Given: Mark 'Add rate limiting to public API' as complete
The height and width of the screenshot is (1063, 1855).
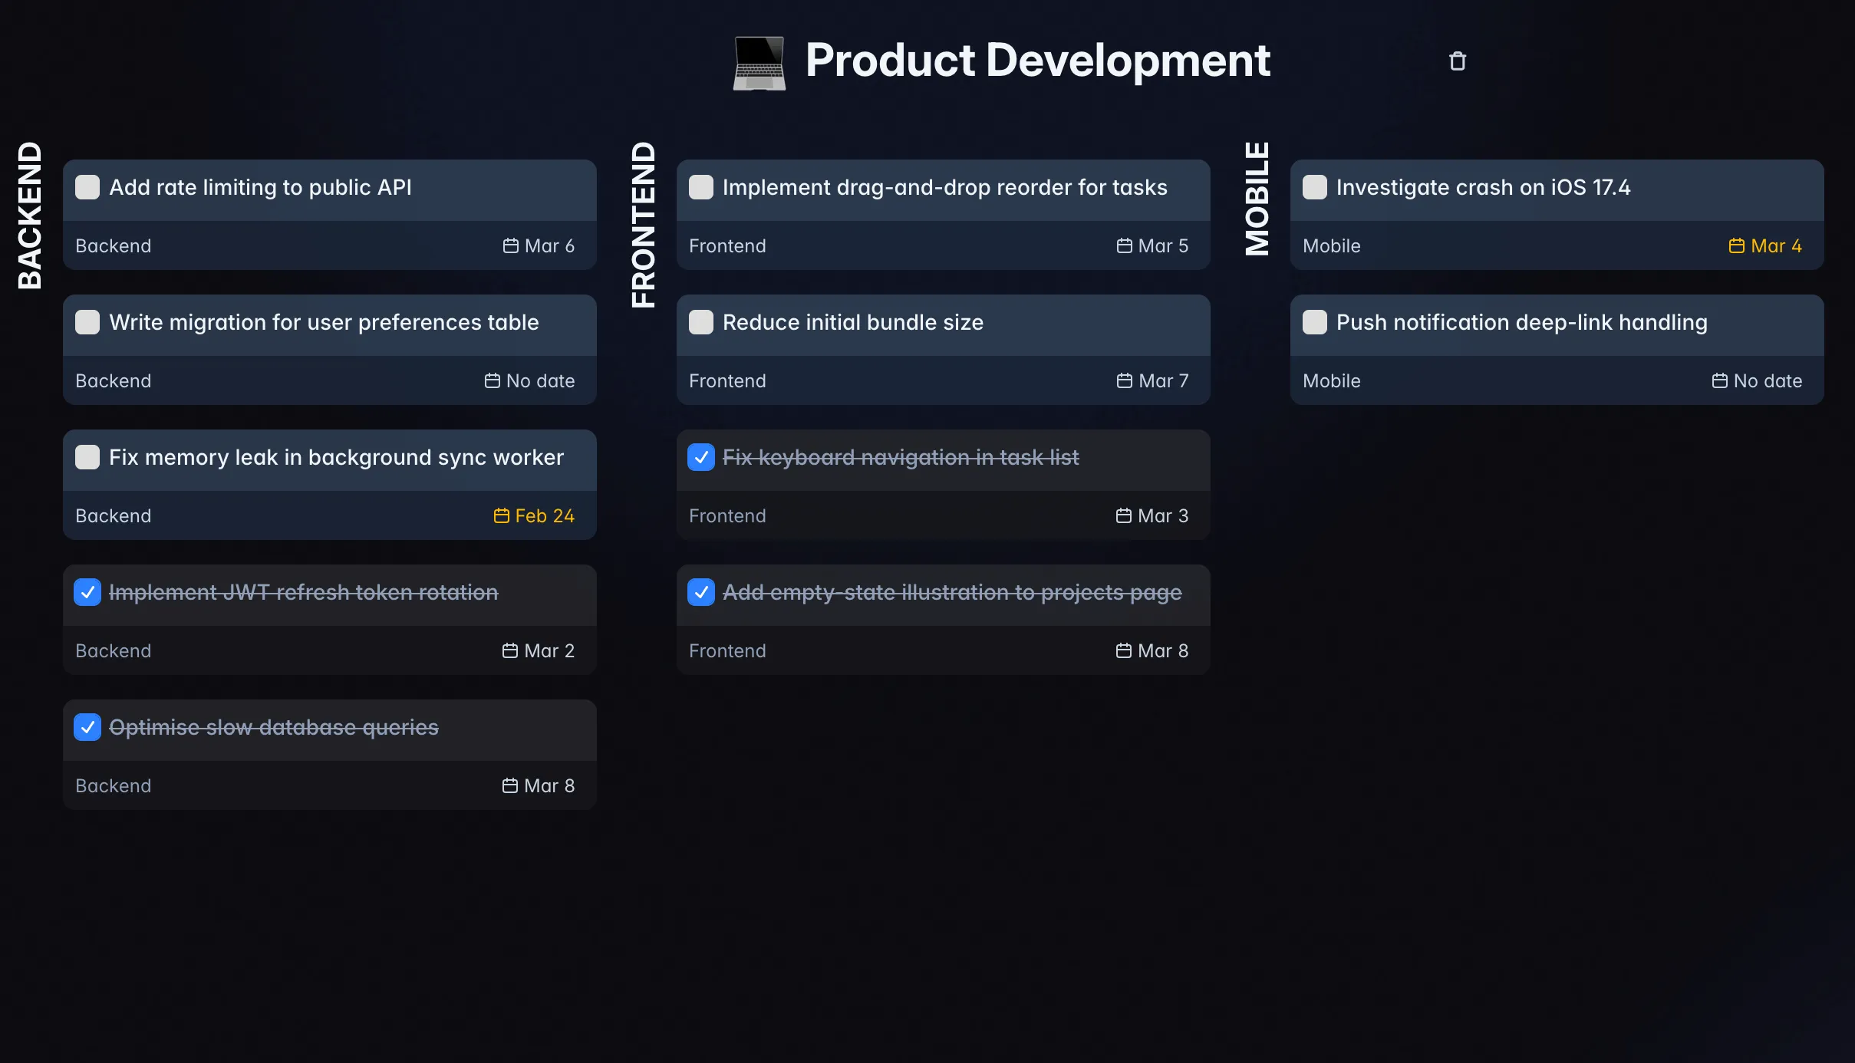Looking at the screenshot, I should 87,187.
